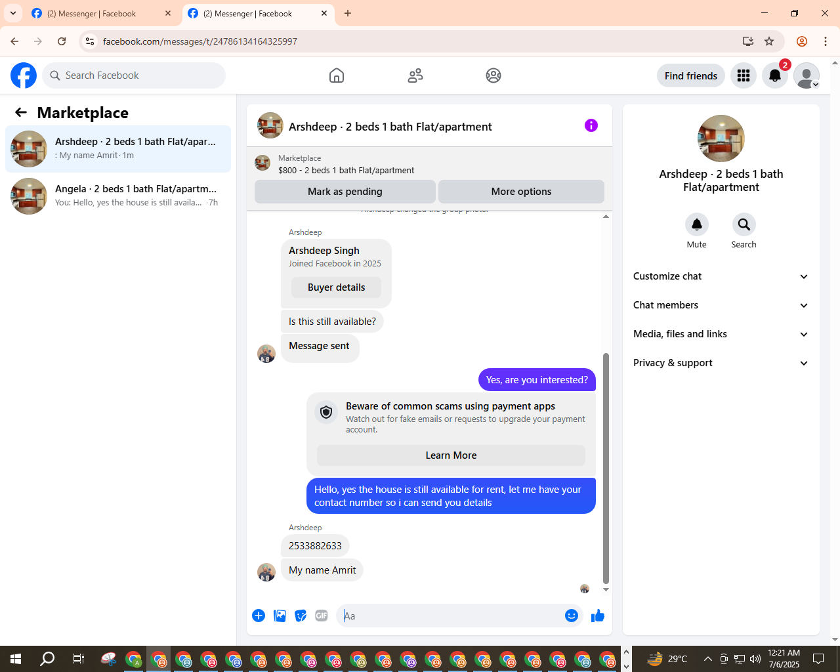Viewport: 840px width, 672px height.
Task: Click Mark as pending button
Action: [345, 192]
